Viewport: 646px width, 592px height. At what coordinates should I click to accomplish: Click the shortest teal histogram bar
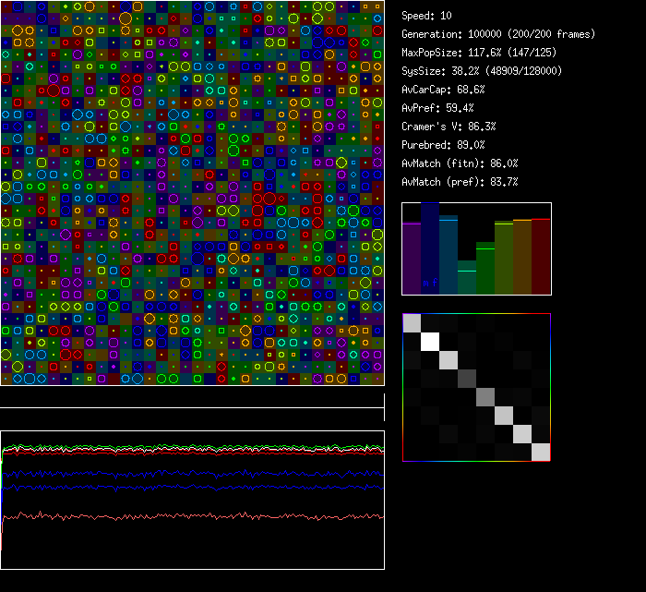point(467,278)
